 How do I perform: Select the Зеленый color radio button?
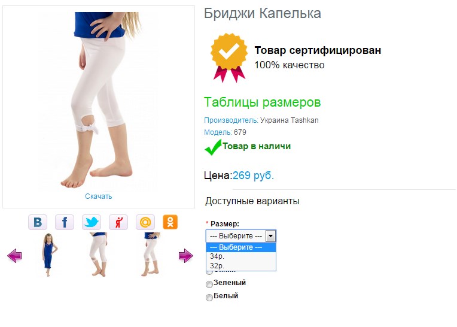209,284
